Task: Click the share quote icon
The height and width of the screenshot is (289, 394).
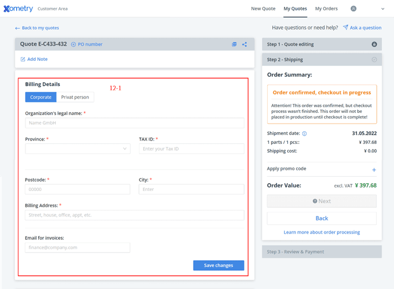Action: click(244, 44)
